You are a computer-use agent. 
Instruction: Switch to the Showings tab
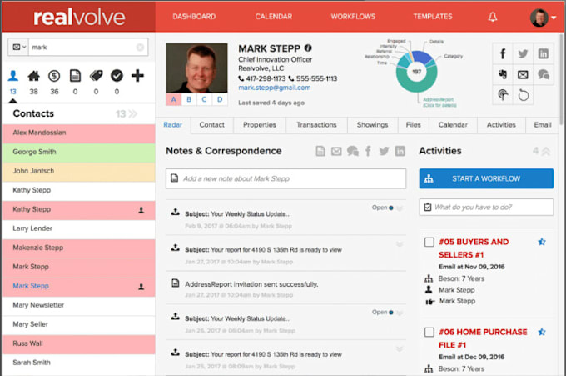372,125
